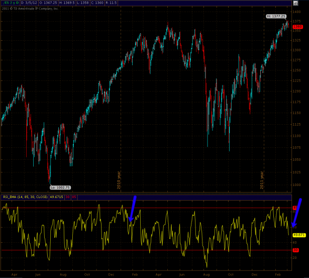Click the 1225 price axis label
The image size is (309, 278).
(297, 80)
